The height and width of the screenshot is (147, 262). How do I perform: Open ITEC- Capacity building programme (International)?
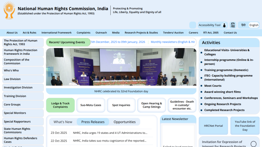pyautogui.click(x=228, y=77)
